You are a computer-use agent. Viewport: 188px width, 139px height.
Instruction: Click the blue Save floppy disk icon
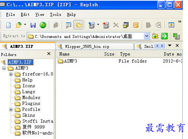[33, 25]
